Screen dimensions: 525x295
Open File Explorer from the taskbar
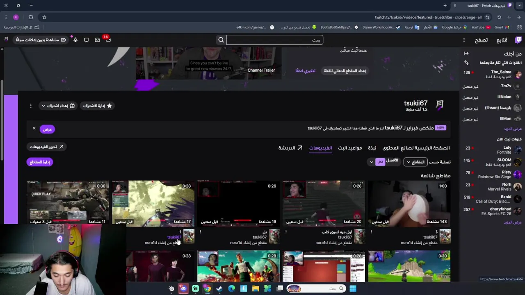pos(256,288)
